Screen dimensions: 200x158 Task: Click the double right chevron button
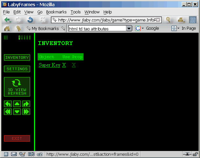pos(26,112)
